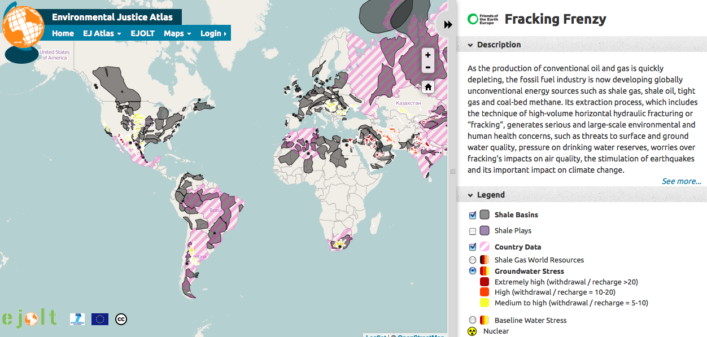
Task: Click the European Union flag icon
Action: click(x=100, y=319)
